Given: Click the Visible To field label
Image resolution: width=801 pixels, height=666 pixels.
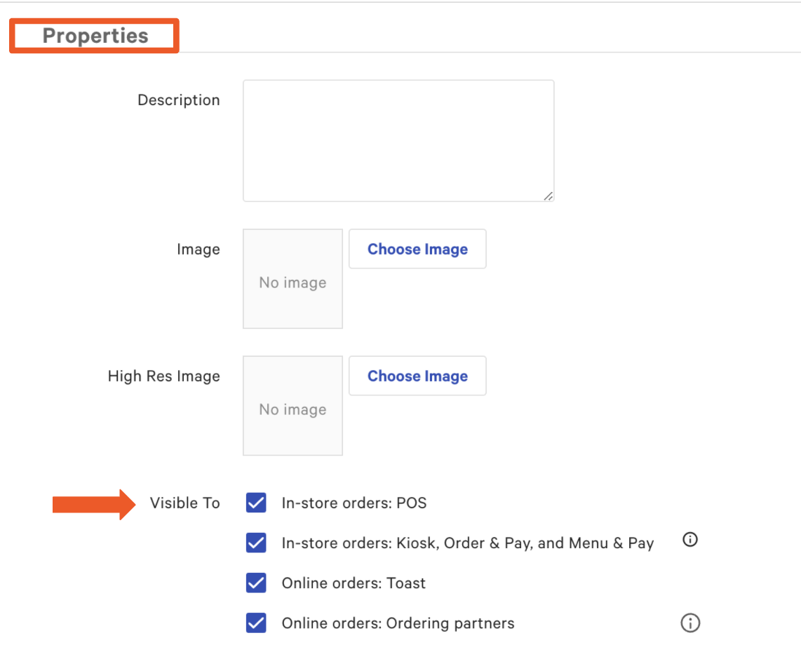Looking at the screenshot, I should [184, 503].
